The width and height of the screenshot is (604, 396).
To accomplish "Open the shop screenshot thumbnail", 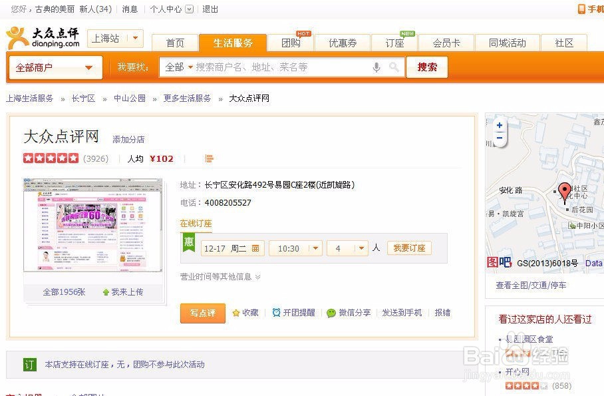I will pyautogui.click(x=93, y=226).
